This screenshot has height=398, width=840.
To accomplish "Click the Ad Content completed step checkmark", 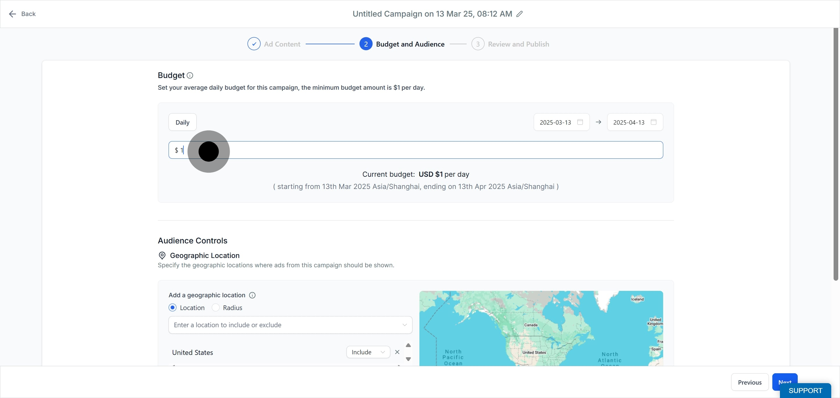I will (254, 44).
